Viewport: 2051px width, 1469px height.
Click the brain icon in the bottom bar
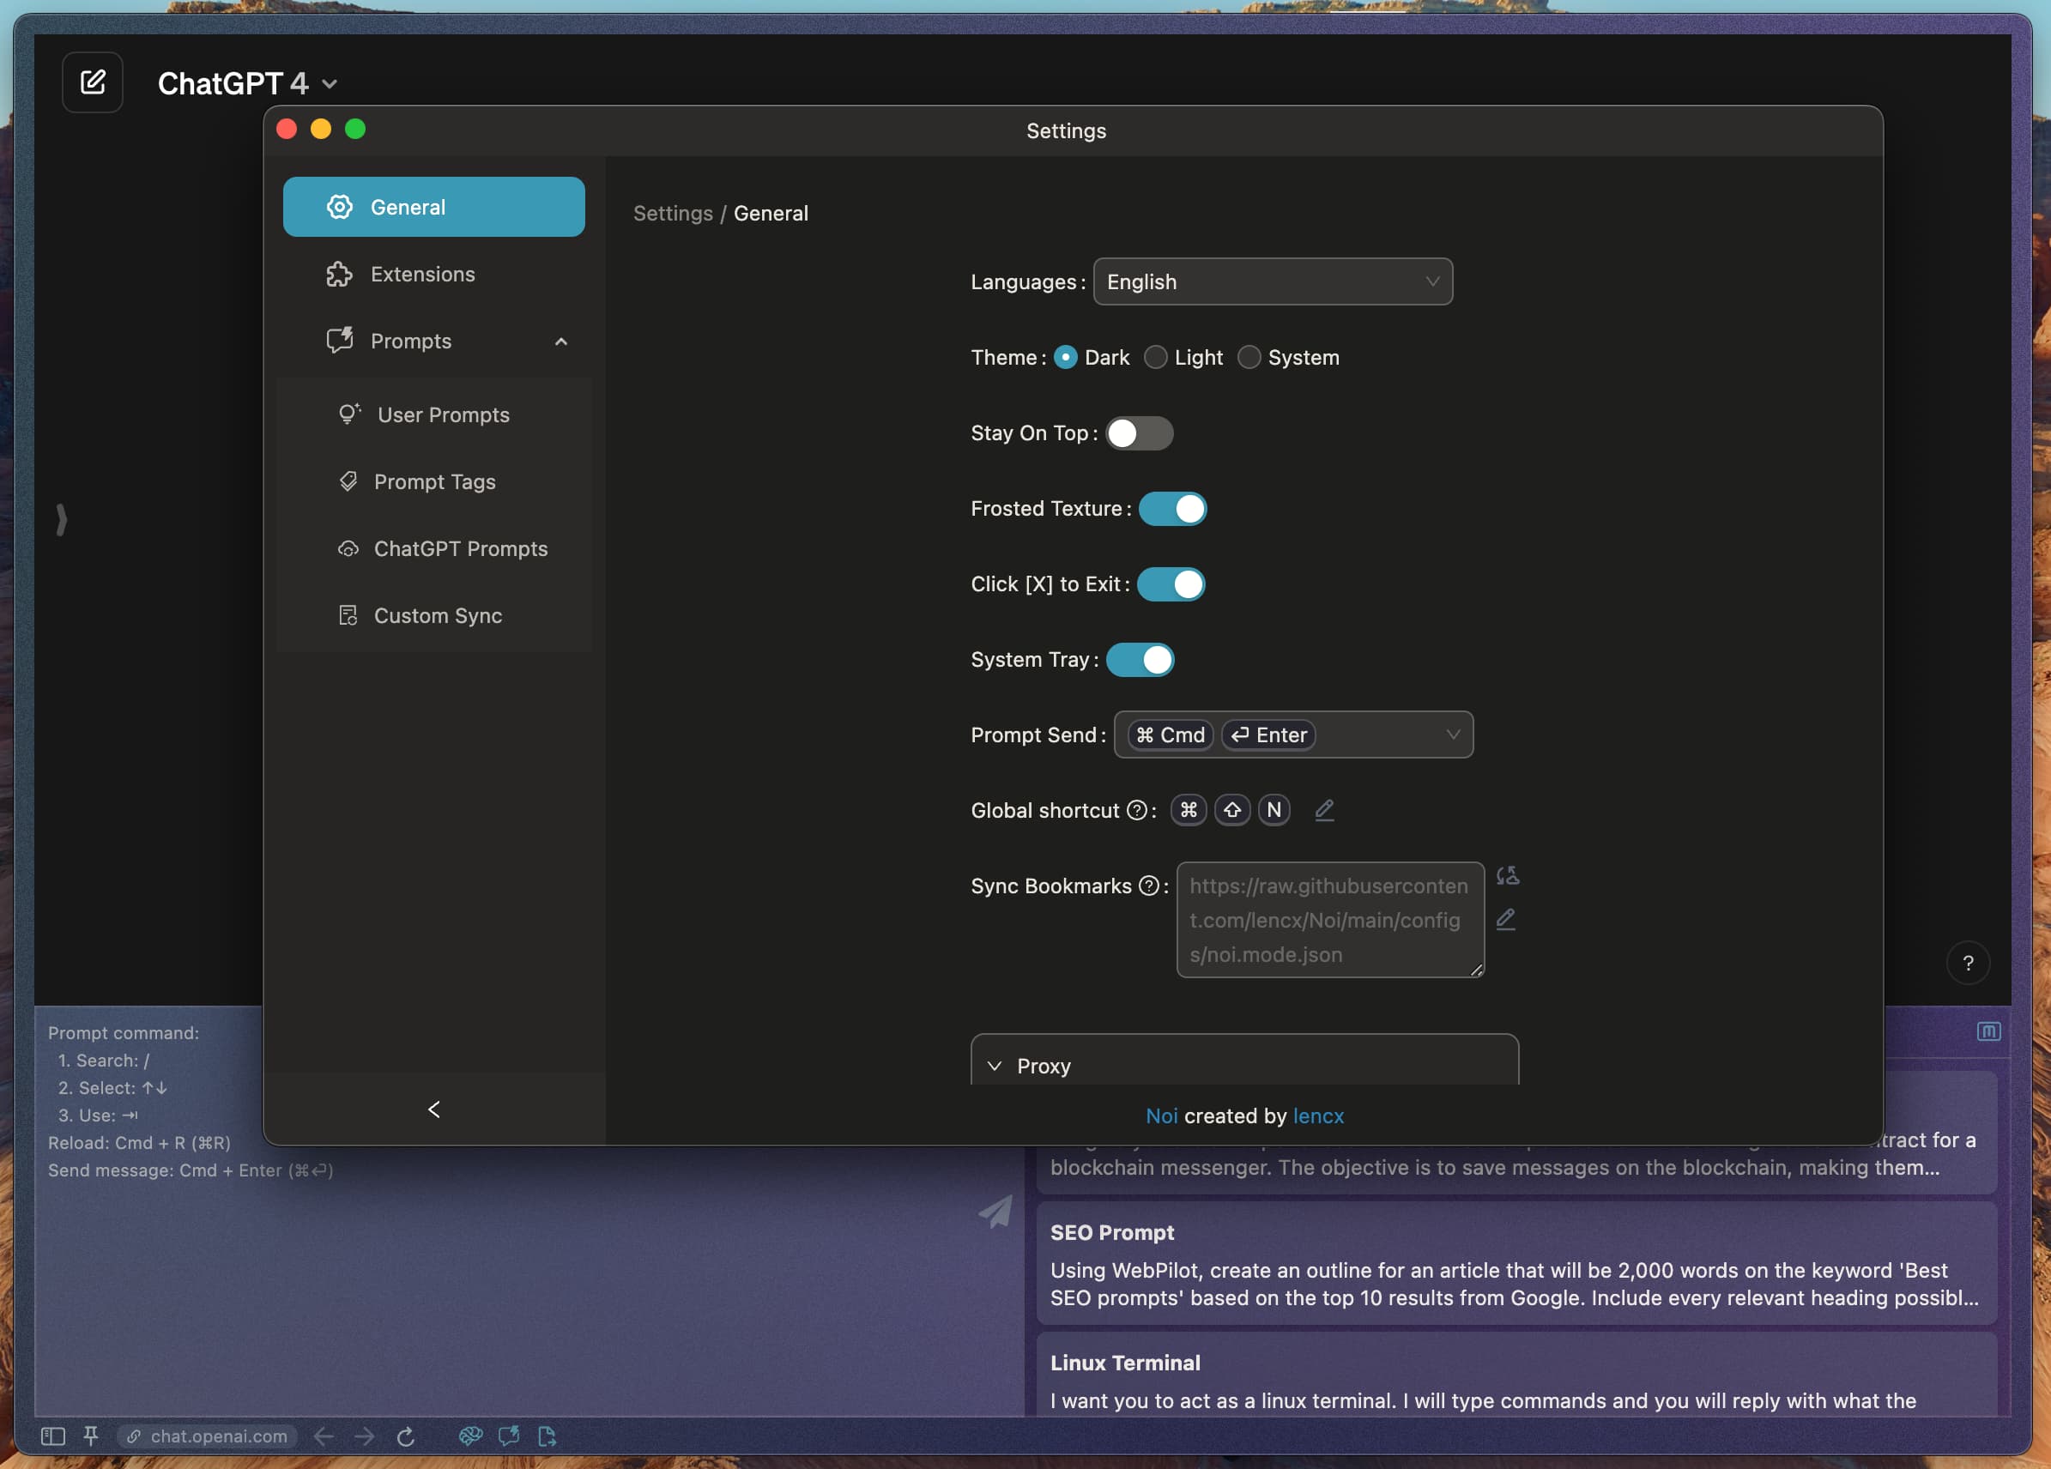[470, 1436]
